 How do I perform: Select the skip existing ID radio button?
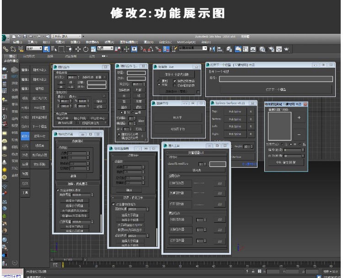119,138
